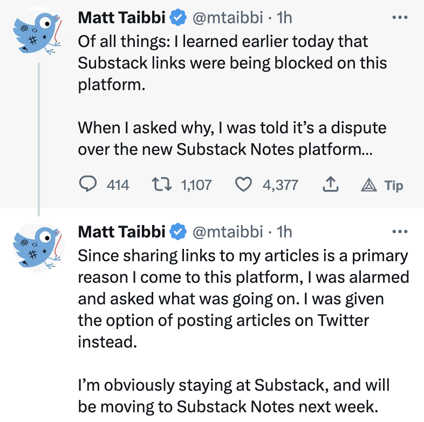The height and width of the screenshot is (422, 424).
Task: Open the 1h timestamp on the second tweet
Action: (x=284, y=232)
